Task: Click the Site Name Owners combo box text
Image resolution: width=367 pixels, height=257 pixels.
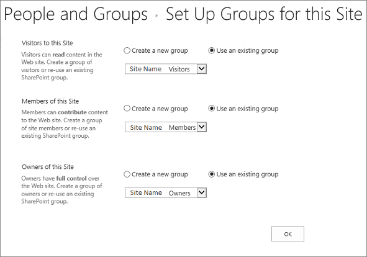Action: (161, 192)
